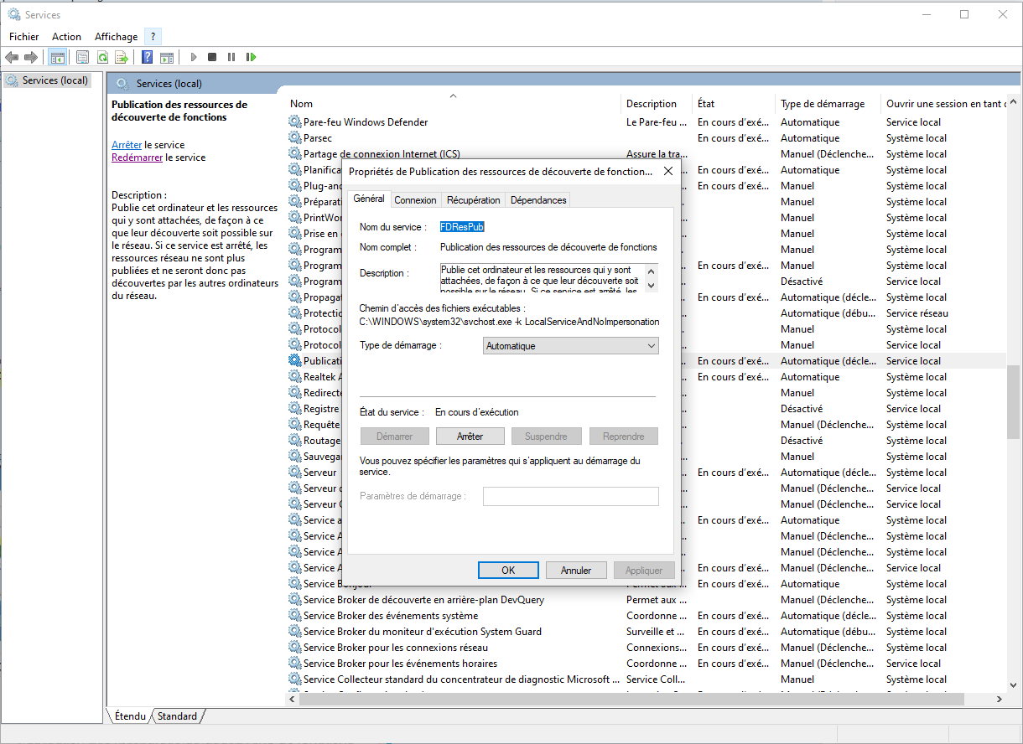The height and width of the screenshot is (744, 1023).
Task: Click the Services gear icon in the title bar
Action: pyautogui.click(x=13, y=14)
